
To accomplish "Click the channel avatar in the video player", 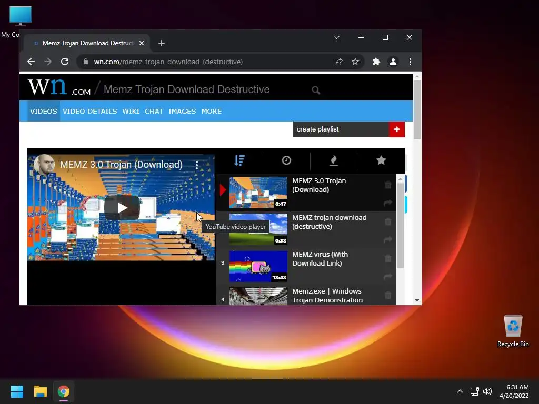I will 44,165.
